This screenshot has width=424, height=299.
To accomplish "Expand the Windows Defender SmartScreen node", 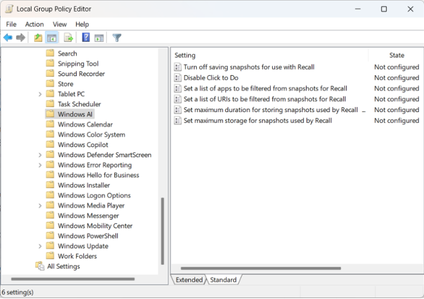I will (x=40, y=155).
